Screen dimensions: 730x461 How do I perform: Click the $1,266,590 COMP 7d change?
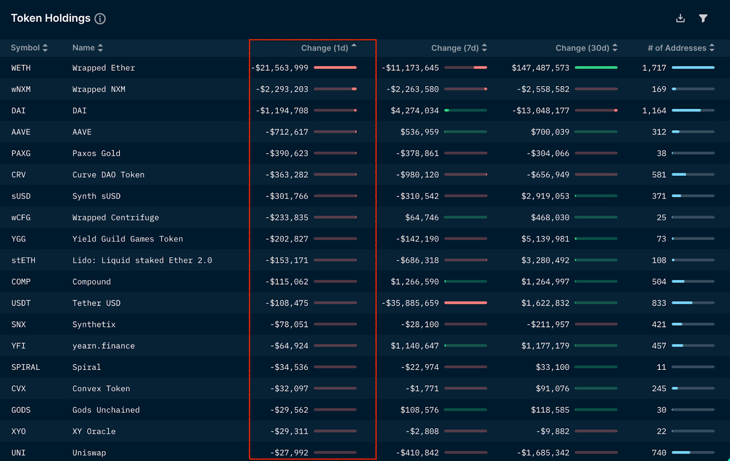click(415, 282)
